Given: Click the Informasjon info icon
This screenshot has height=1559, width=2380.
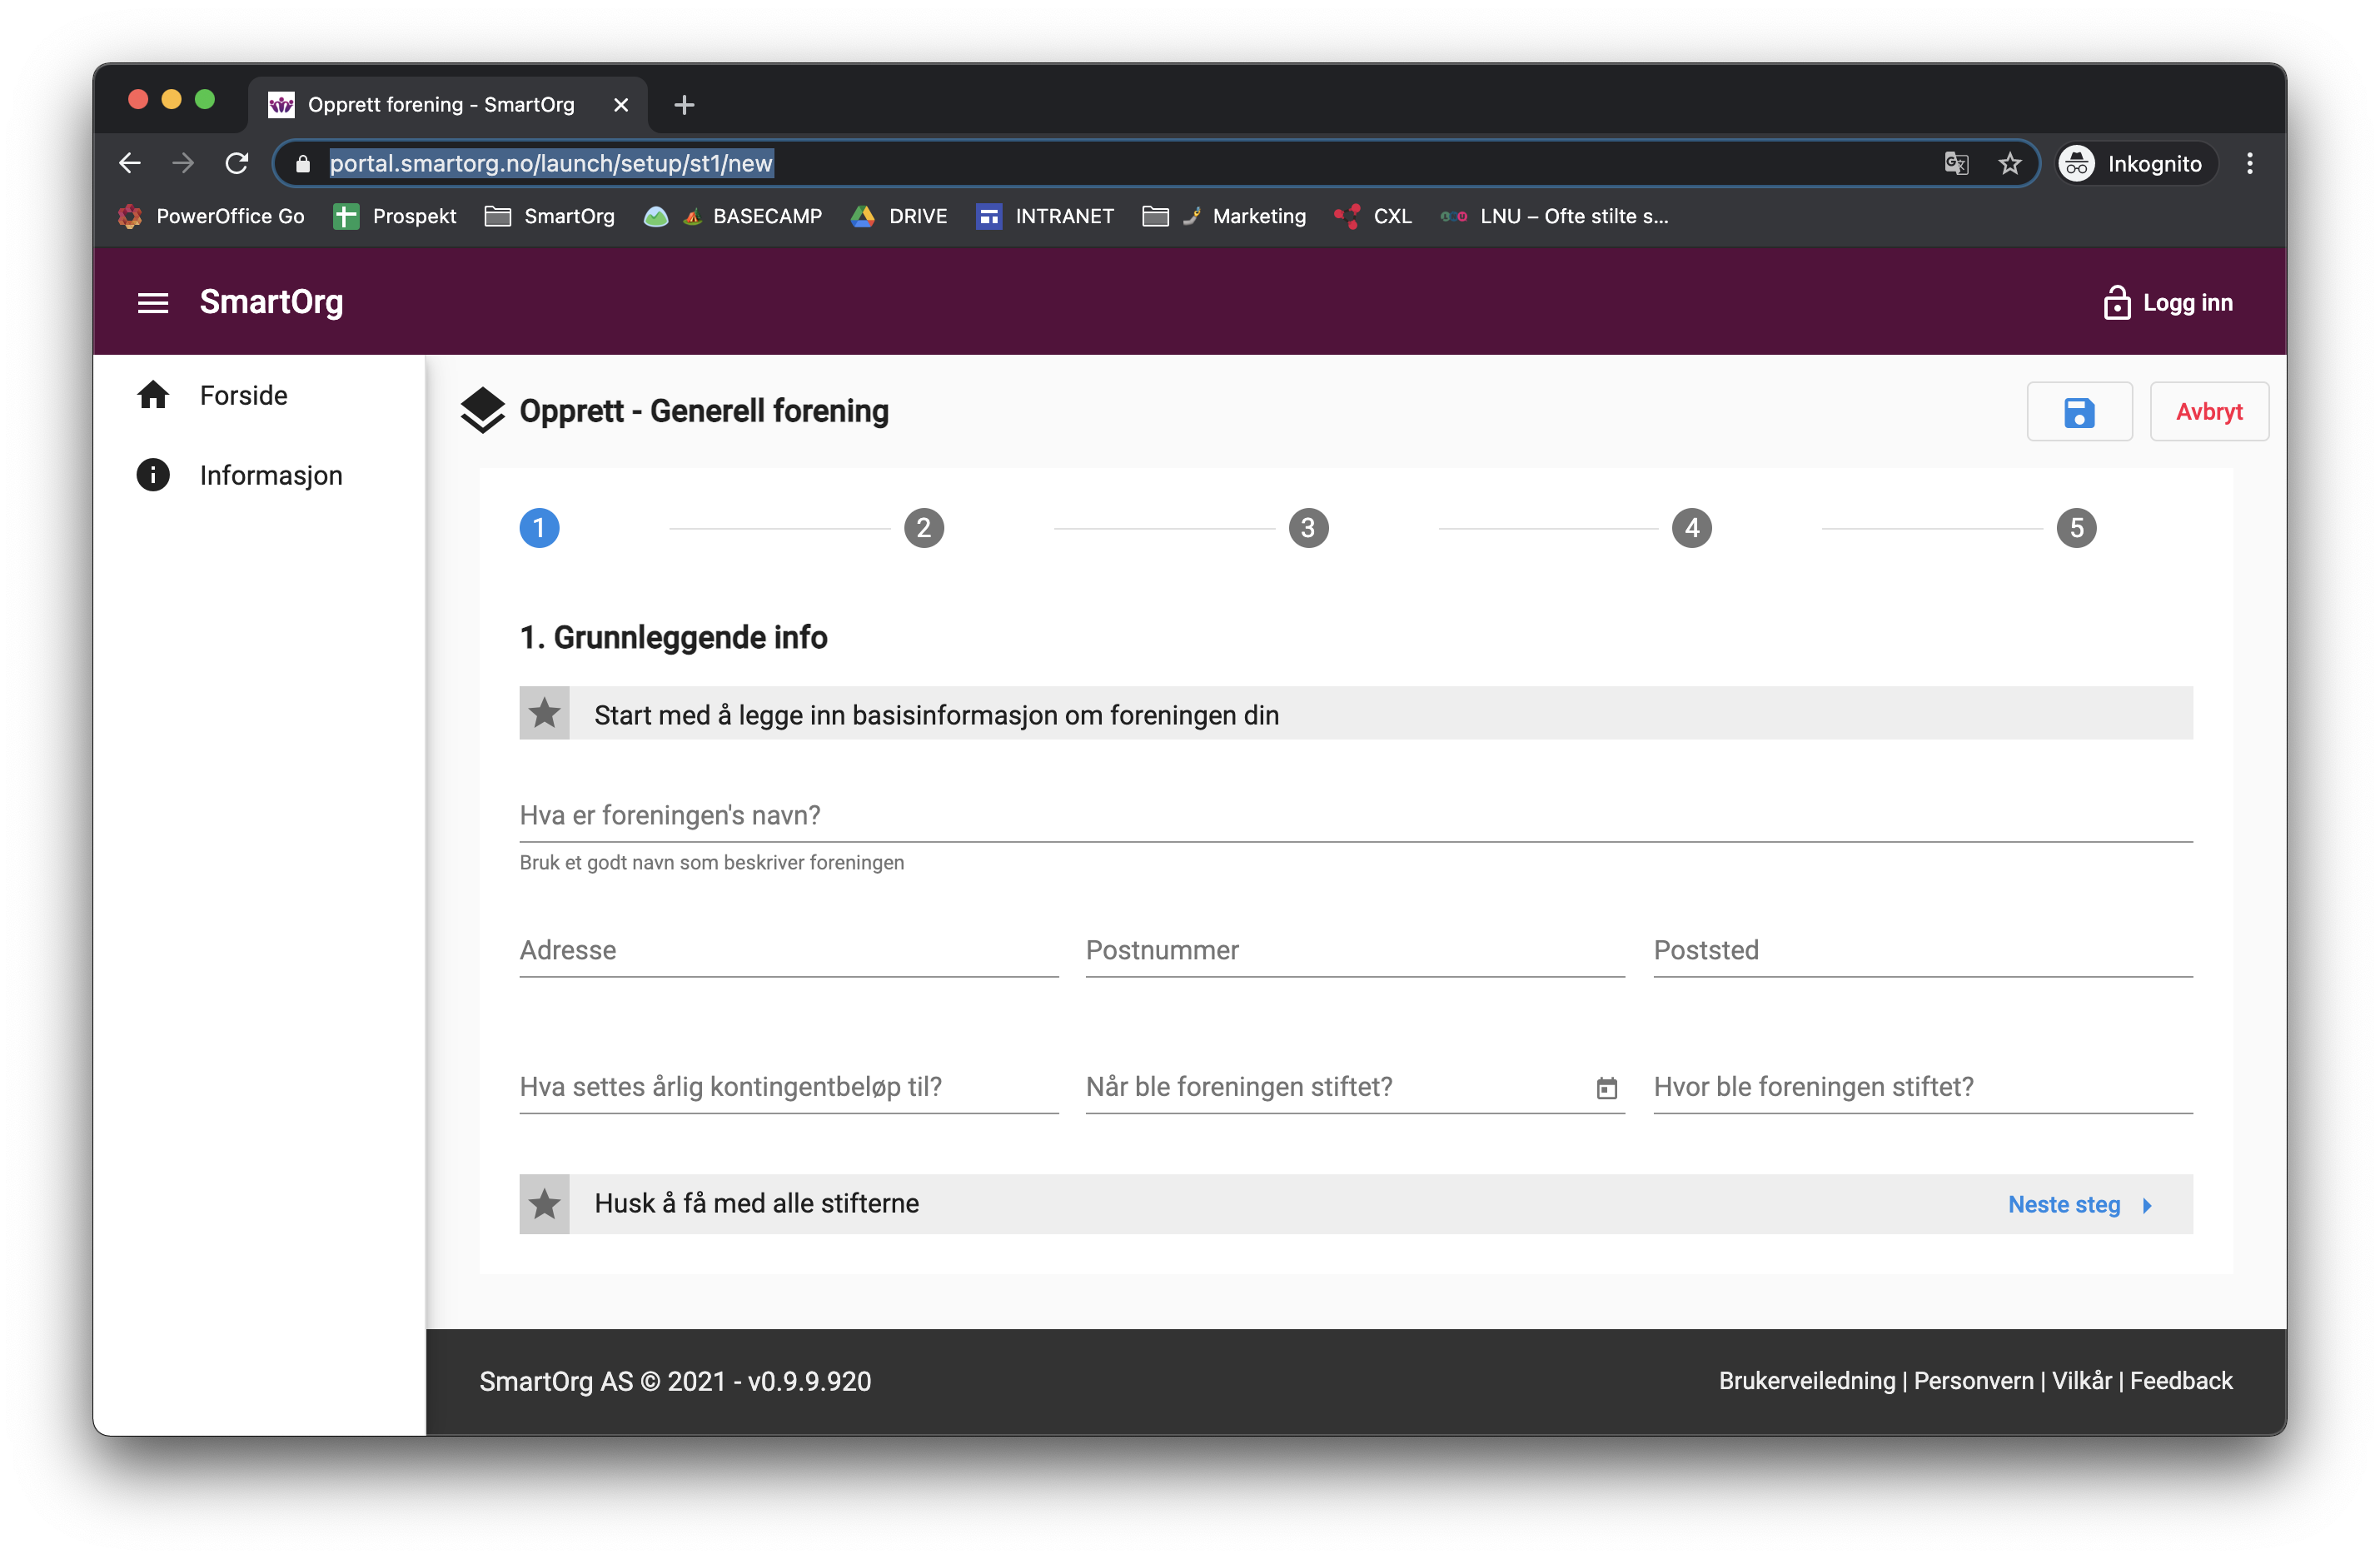Looking at the screenshot, I should click(x=153, y=475).
